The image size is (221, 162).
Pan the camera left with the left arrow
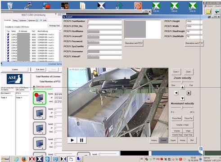tap(176, 93)
